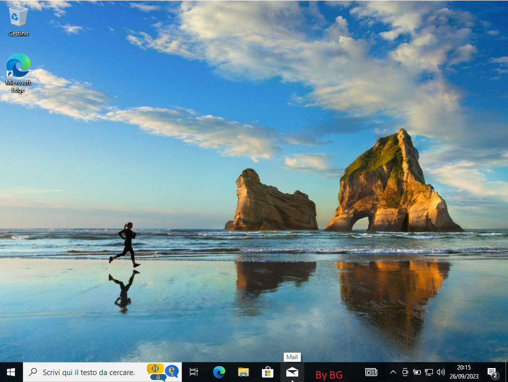Screen dimensions: 508x382
Task: Select the Cestino recycle bin icon
Action: [x=18, y=20]
